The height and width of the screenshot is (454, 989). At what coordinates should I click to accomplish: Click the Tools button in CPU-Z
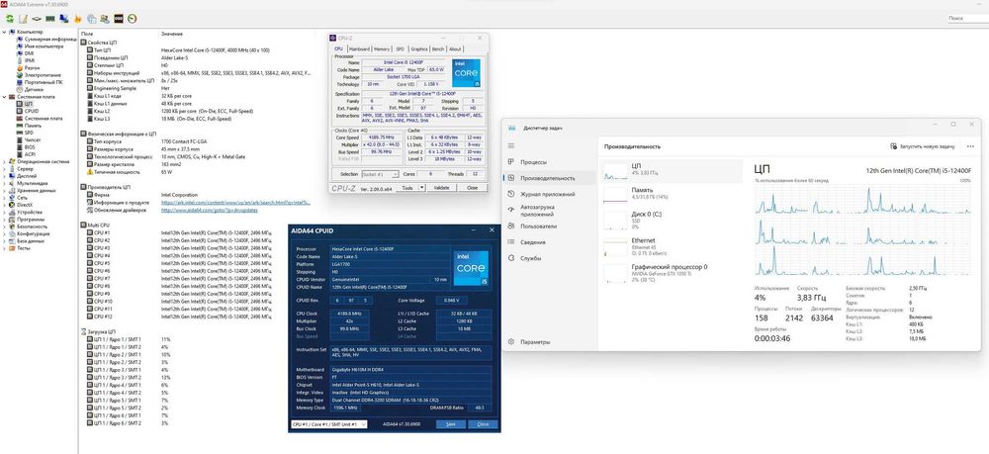coord(407,187)
